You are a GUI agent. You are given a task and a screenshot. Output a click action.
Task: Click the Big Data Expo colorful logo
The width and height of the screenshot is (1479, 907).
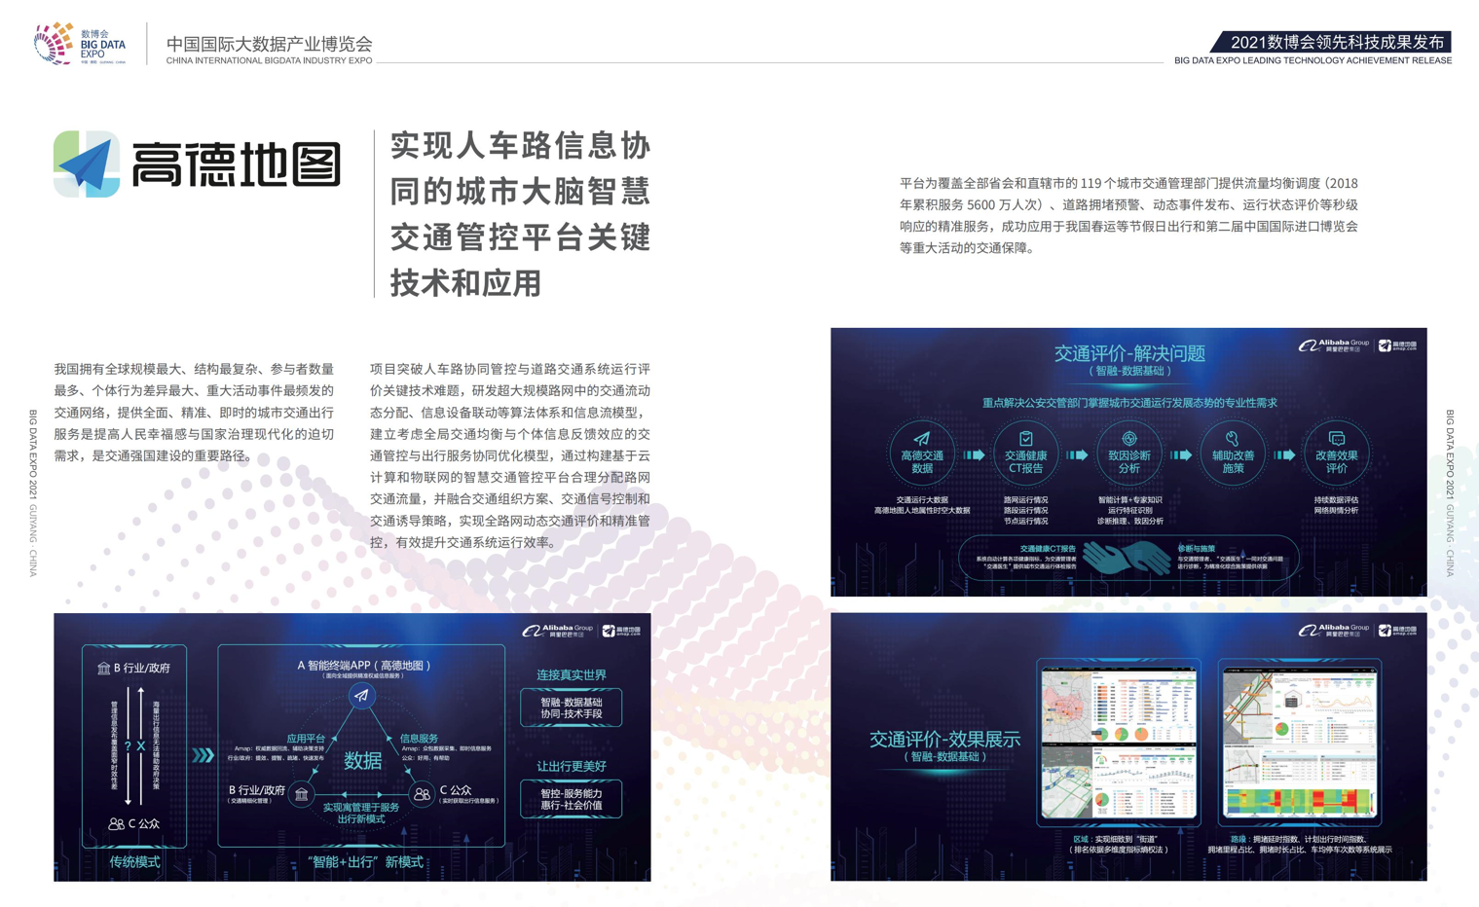pyautogui.click(x=55, y=43)
